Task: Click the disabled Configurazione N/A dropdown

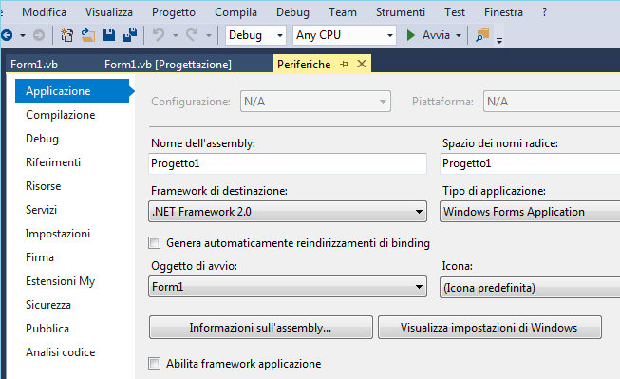Action: tap(315, 102)
